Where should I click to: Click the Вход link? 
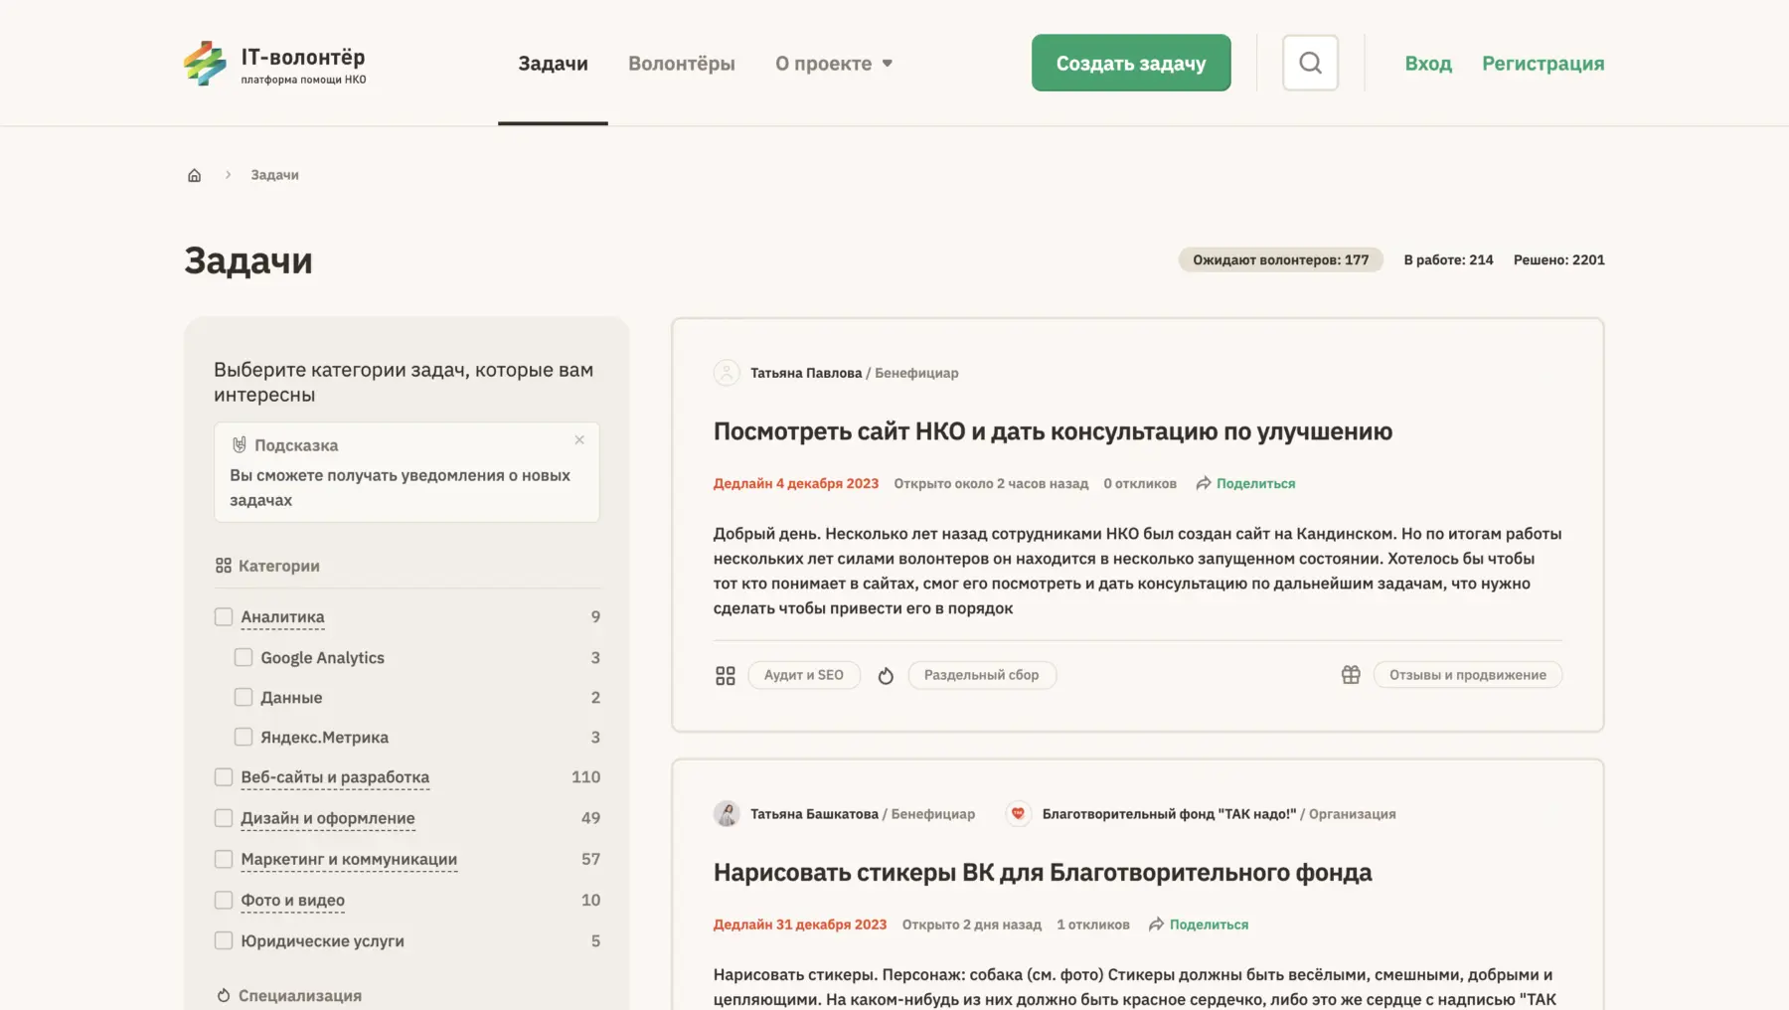click(1428, 64)
